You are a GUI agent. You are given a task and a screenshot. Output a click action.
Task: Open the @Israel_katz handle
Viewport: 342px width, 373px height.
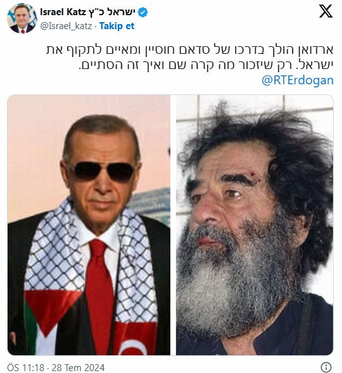(x=66, y=26)
